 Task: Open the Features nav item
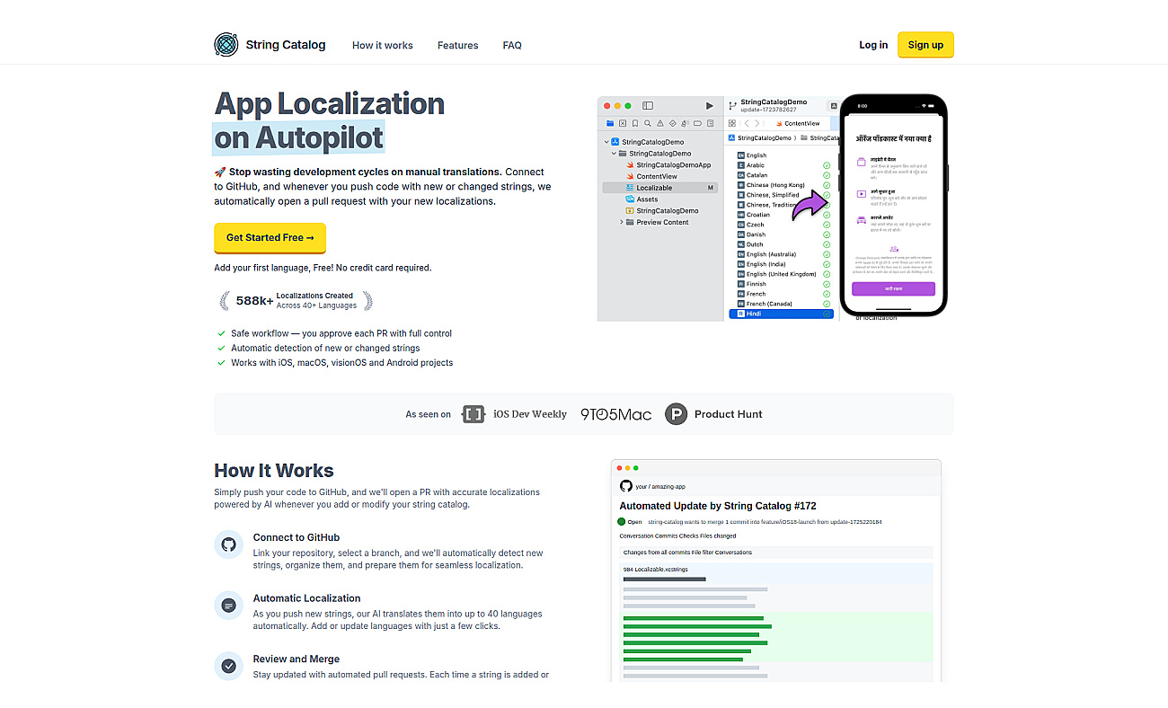(458, 45)
